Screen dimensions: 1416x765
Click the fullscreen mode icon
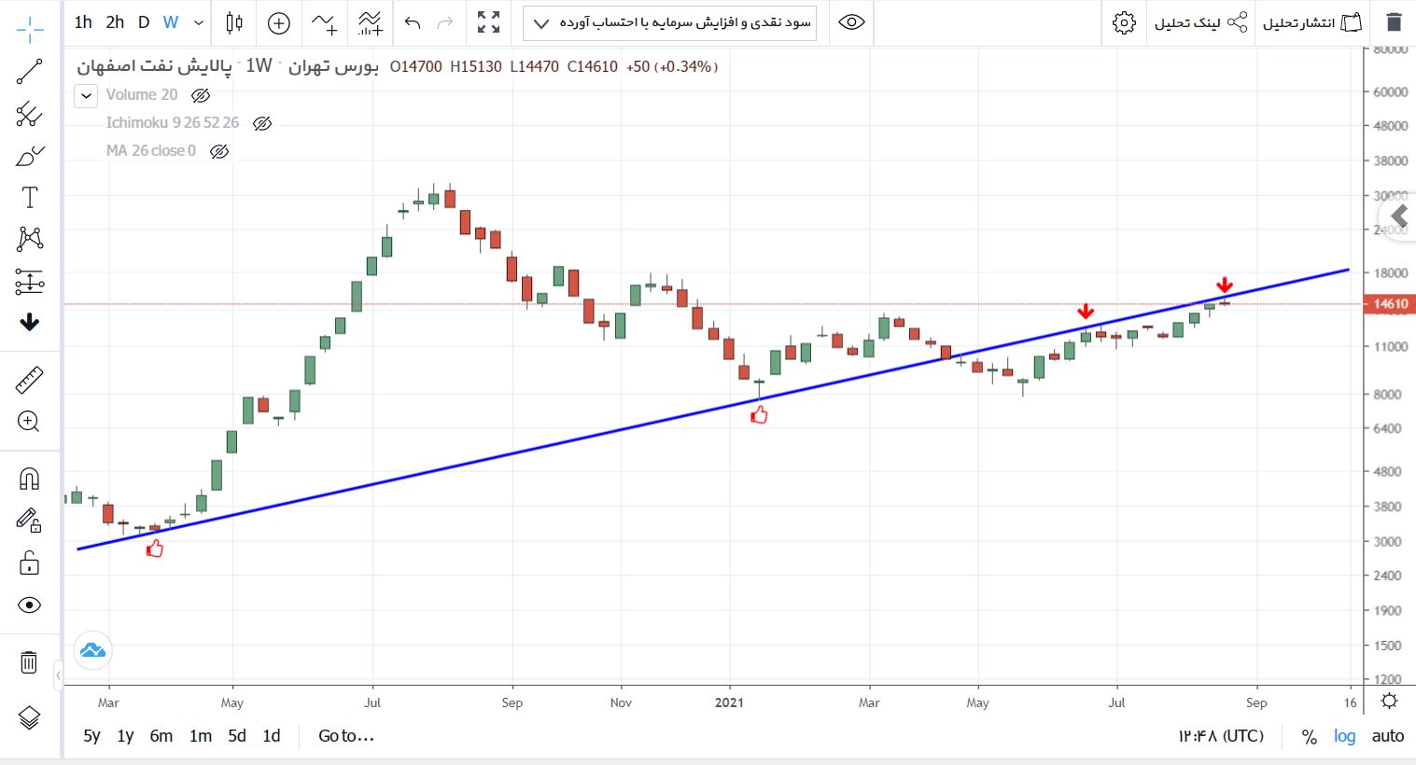click(488, 22)
